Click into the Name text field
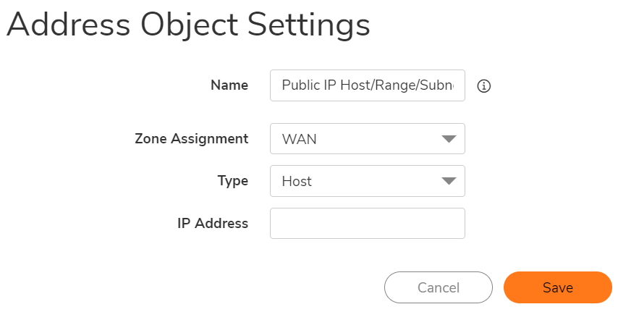The width and height of the screenshot is (618, 312). [x=367, y=85]
